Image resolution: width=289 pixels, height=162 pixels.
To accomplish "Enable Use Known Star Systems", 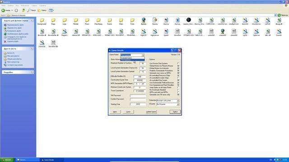I will [x=178, y=63].
